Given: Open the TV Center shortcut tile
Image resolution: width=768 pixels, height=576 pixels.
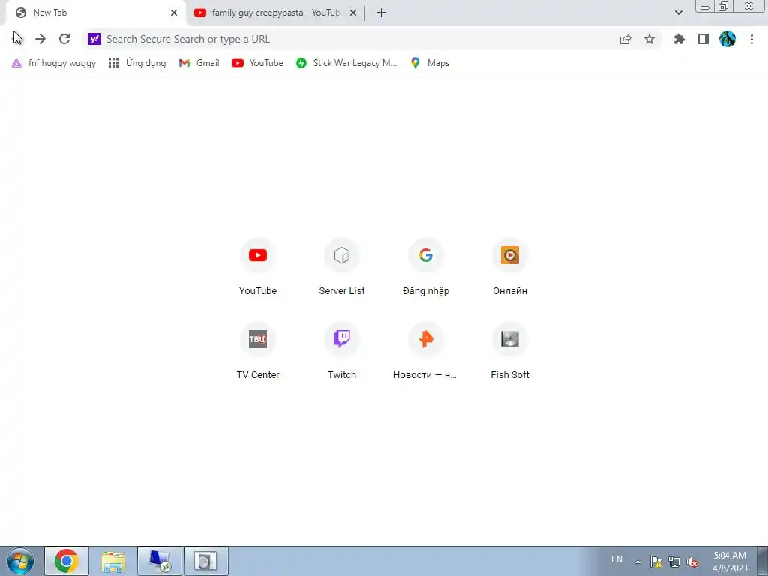Looking at the screenshot, I should point(258,351).
